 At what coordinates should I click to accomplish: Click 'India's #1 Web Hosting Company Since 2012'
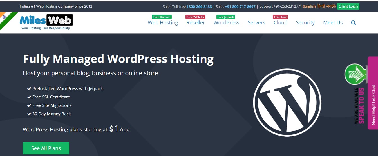click(56, 6)
